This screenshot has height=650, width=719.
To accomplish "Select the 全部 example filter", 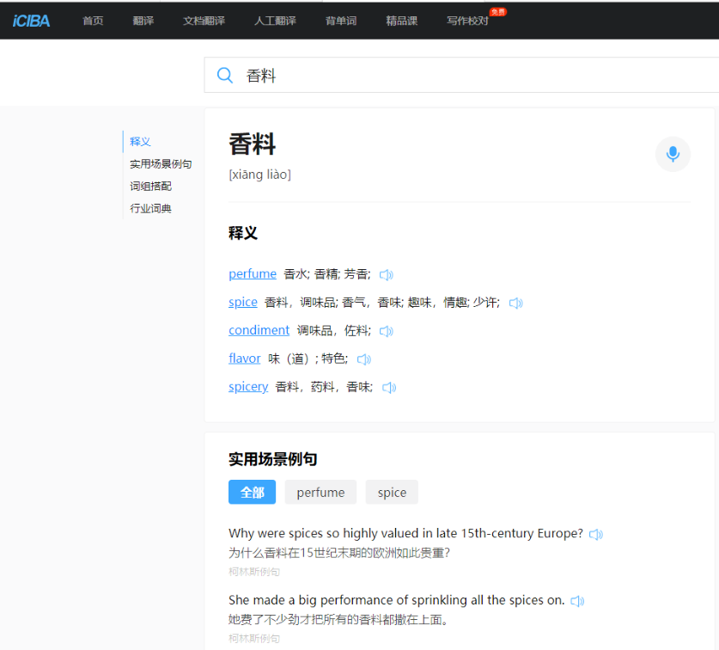I will pos(252,493).
